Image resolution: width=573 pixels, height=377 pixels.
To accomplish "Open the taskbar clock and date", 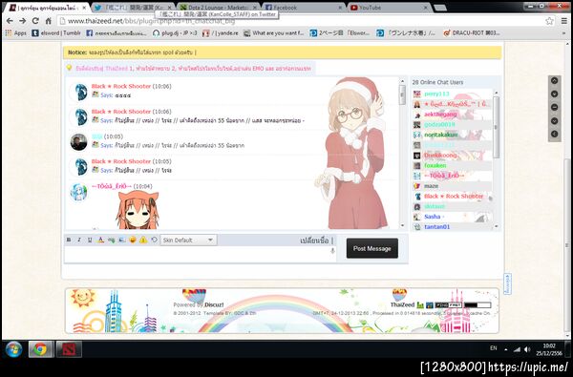I will tap(549, 349).
